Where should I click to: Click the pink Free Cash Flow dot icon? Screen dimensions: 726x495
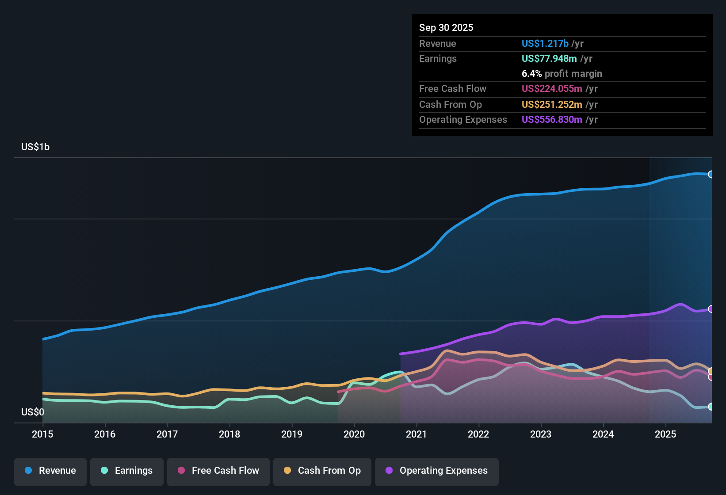point(180,471)
